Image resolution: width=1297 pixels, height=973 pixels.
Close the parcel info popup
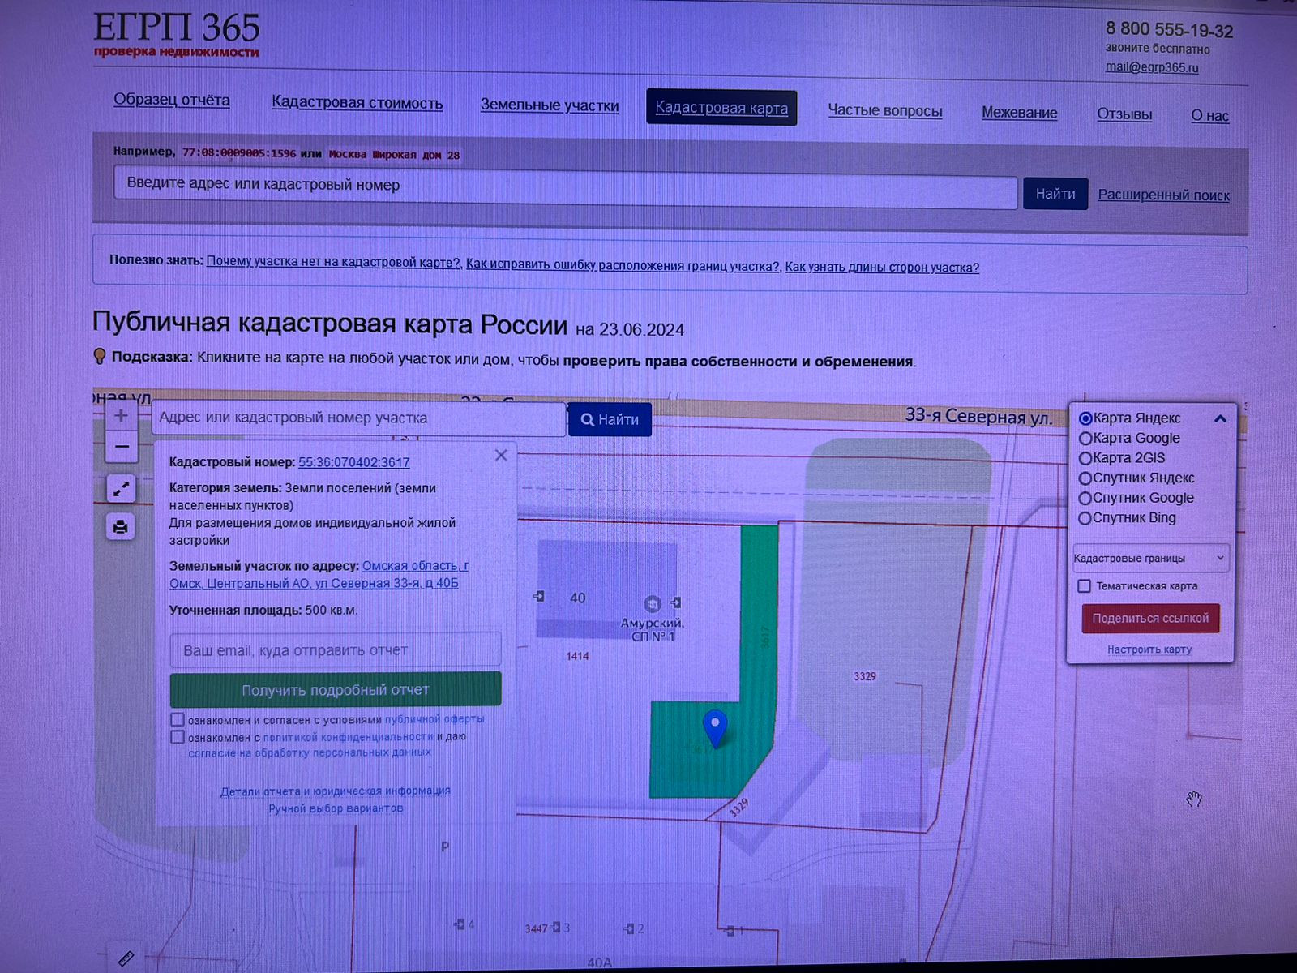(501, 456)
